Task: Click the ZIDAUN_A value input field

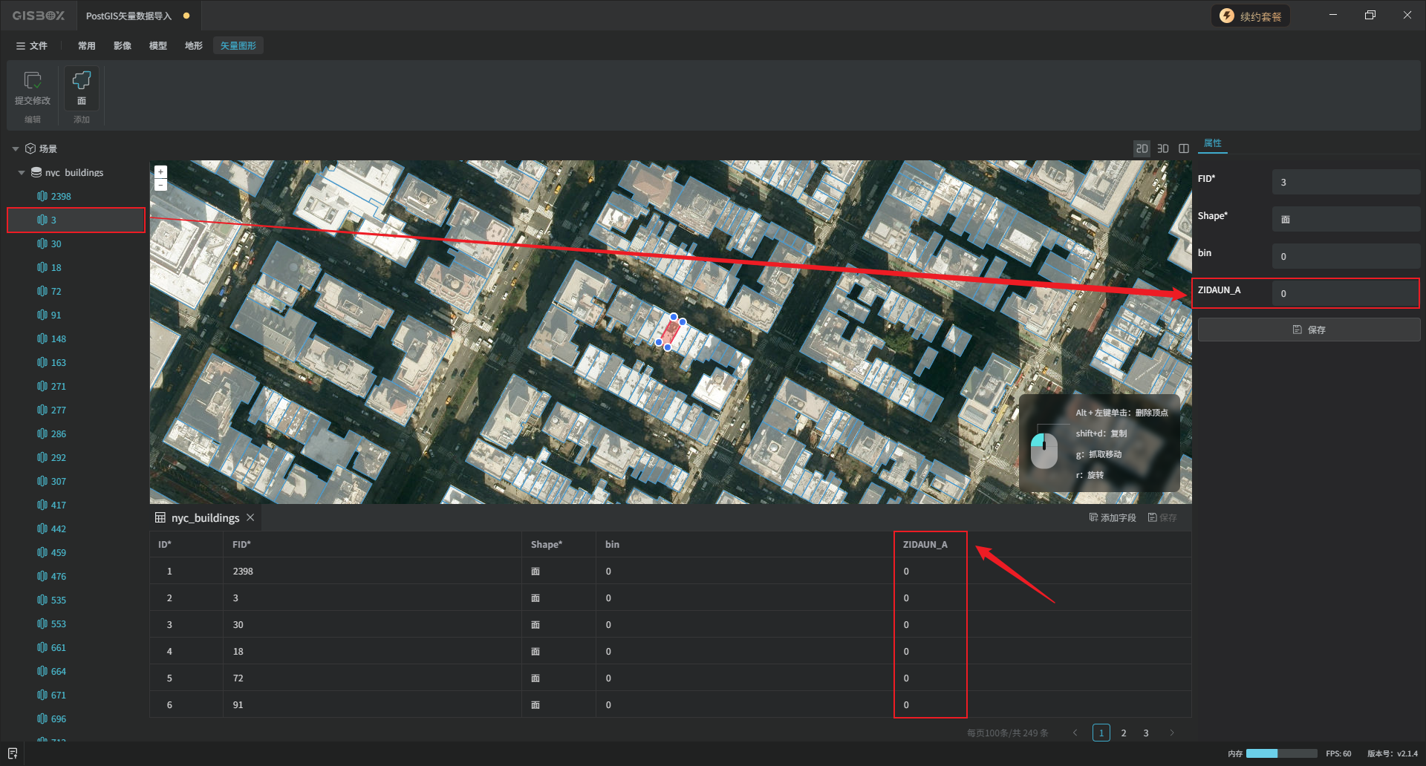Action: [x=1344, y=294]
